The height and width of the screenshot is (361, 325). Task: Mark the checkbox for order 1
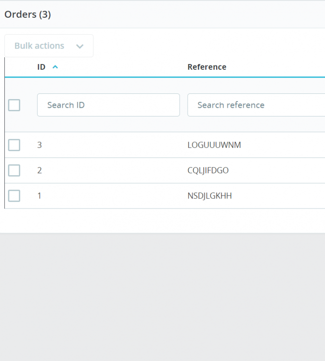pos(14,196)
